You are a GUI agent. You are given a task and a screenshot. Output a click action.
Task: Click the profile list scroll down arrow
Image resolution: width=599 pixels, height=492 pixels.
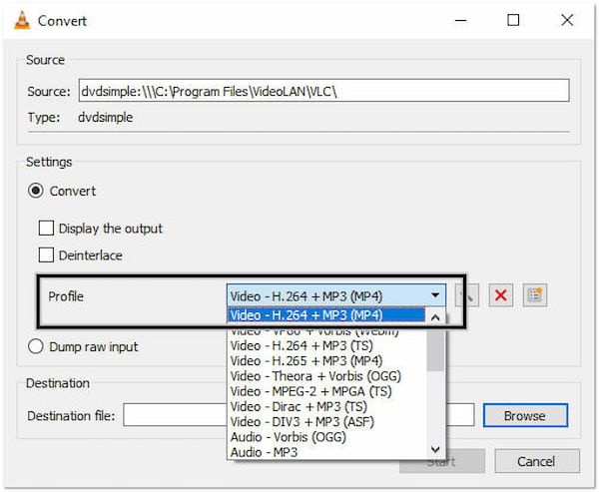pos(435,450)
